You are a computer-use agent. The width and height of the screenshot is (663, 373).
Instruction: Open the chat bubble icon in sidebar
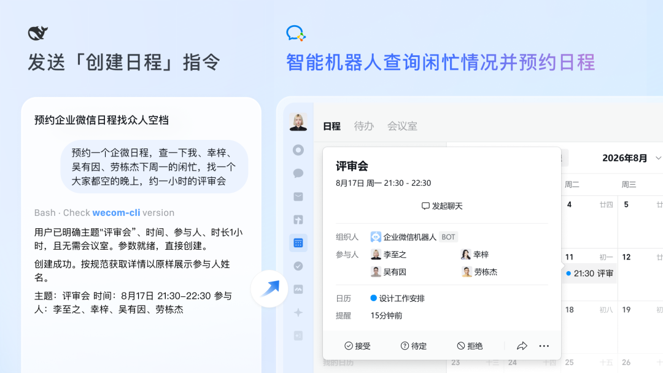click(x=298, y=173)
